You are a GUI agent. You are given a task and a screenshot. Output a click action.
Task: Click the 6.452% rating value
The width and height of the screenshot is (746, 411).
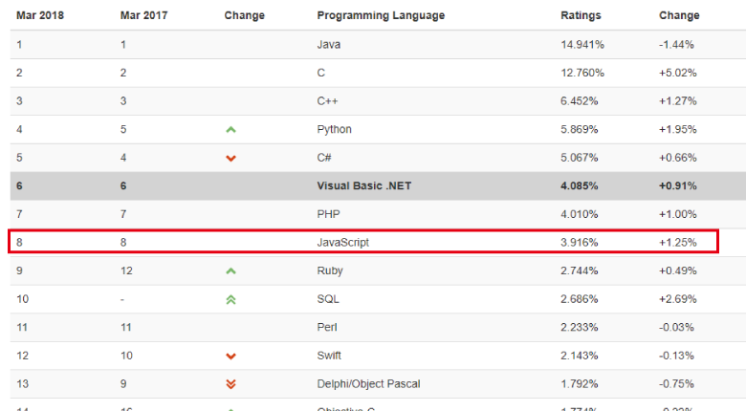tap(579, 101)
